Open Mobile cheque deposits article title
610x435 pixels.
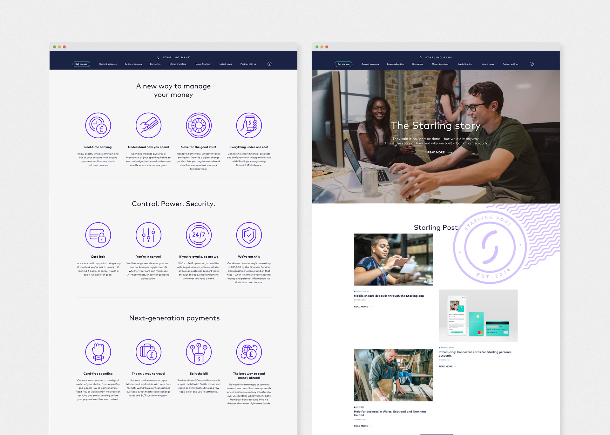[389, 296]
